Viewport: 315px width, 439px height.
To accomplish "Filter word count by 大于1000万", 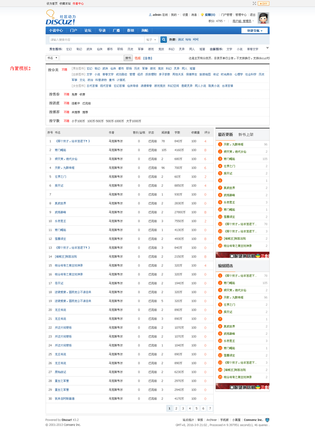I will point(133,121).
